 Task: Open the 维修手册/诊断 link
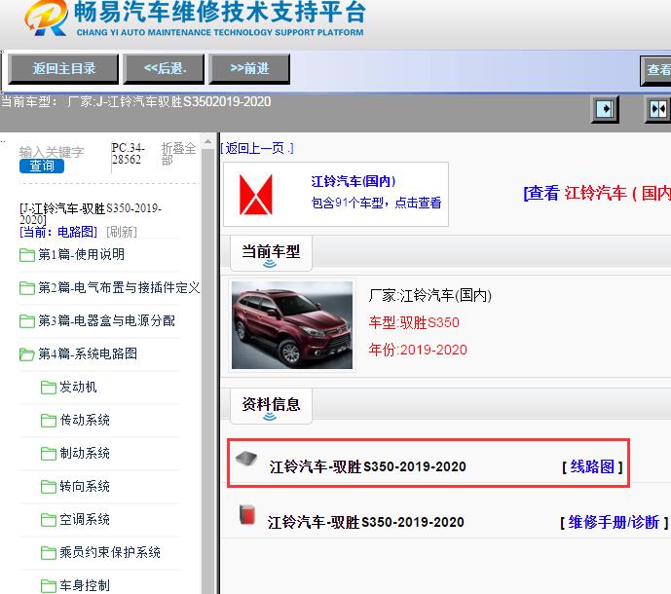pos(614,522)
